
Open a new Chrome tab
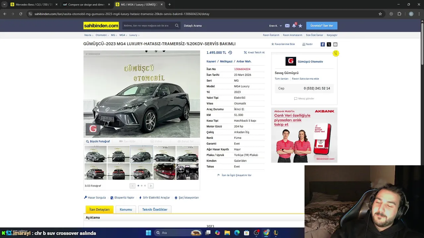coord(170,5)
